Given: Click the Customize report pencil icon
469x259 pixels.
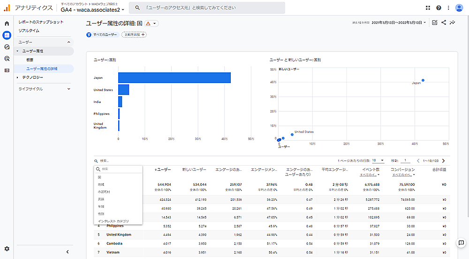Looking at the screenshot, I should (435, 23).
